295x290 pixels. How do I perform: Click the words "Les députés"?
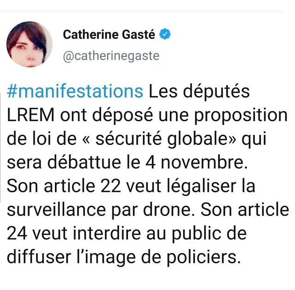coord(199,91)
